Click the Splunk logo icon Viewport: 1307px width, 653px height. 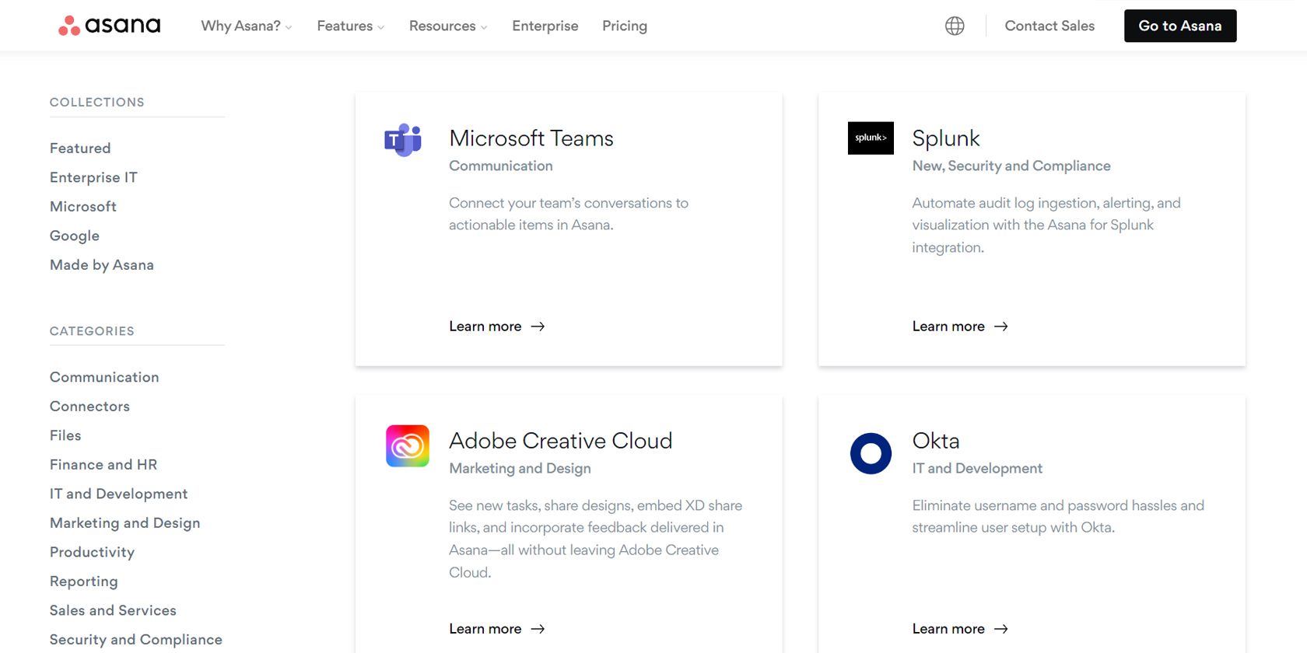tap(871, 138)
